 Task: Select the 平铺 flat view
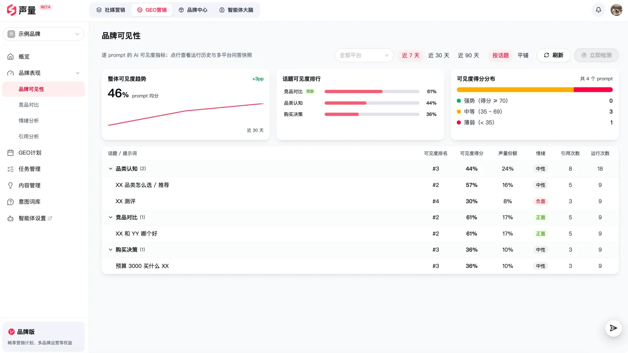tap(523, 56)
